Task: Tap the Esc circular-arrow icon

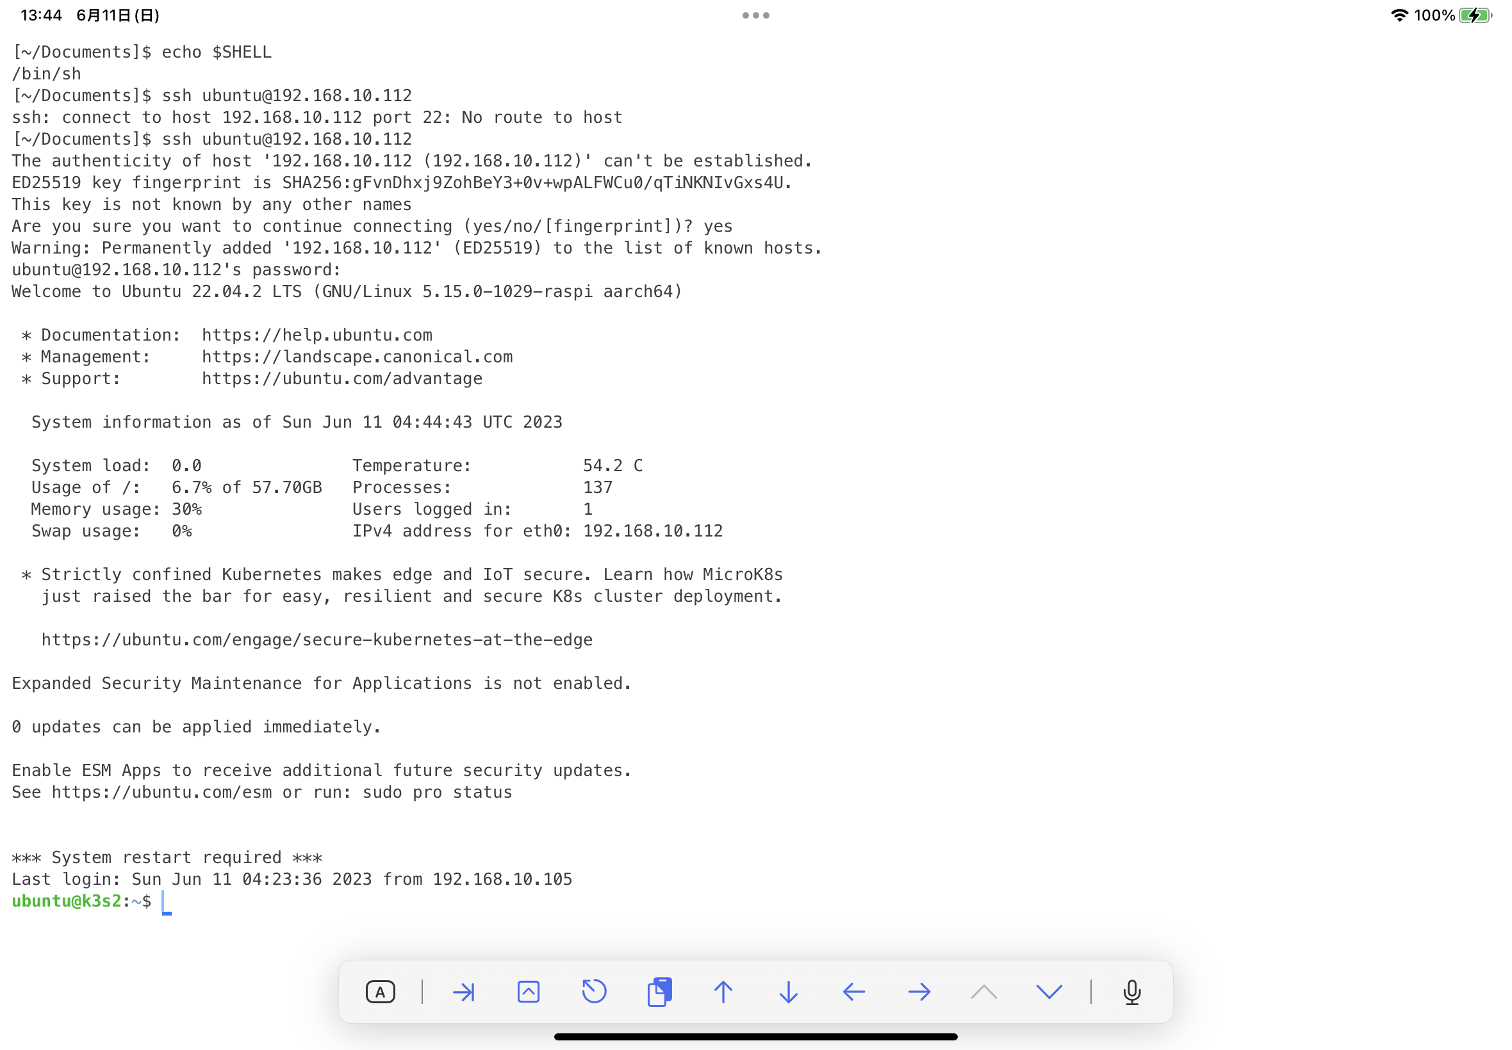Action: pos(594,992)
